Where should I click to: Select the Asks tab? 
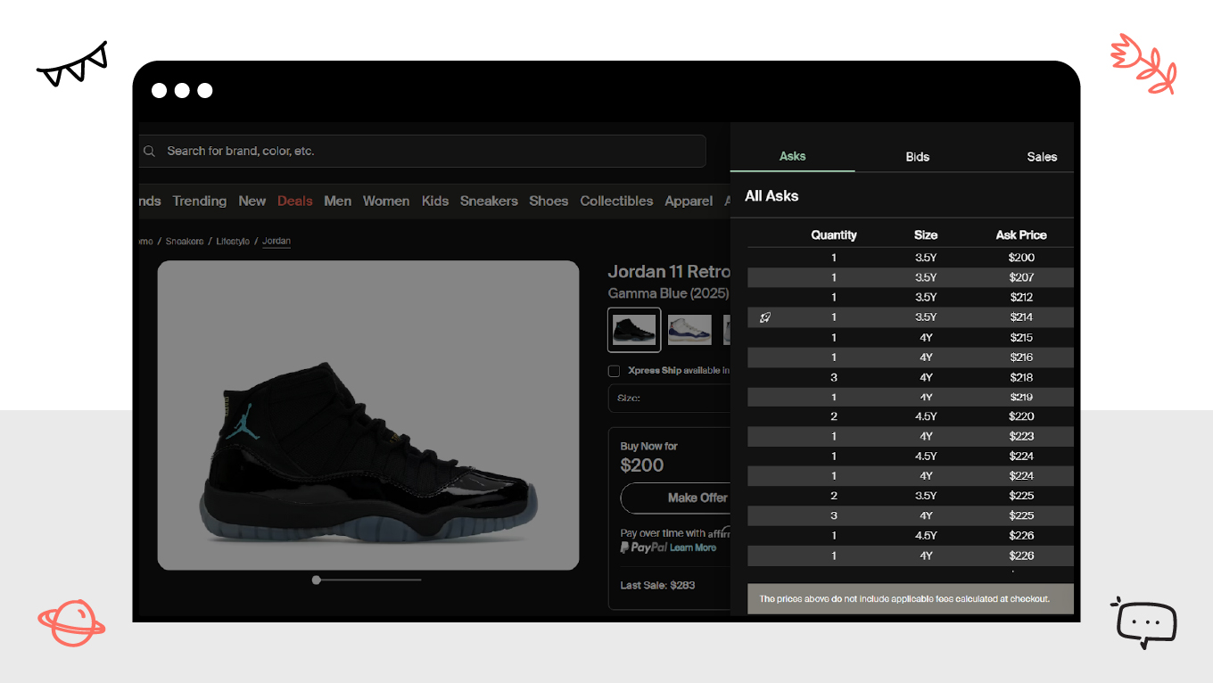pos(792,156)
